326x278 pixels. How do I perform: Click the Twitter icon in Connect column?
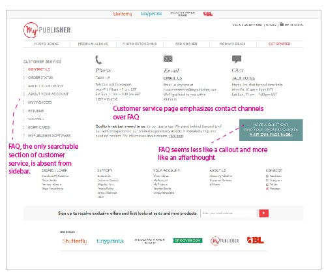[267, 185]
